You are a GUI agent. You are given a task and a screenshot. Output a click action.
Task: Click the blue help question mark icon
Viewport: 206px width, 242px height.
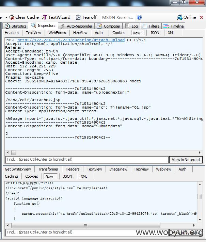139,17
